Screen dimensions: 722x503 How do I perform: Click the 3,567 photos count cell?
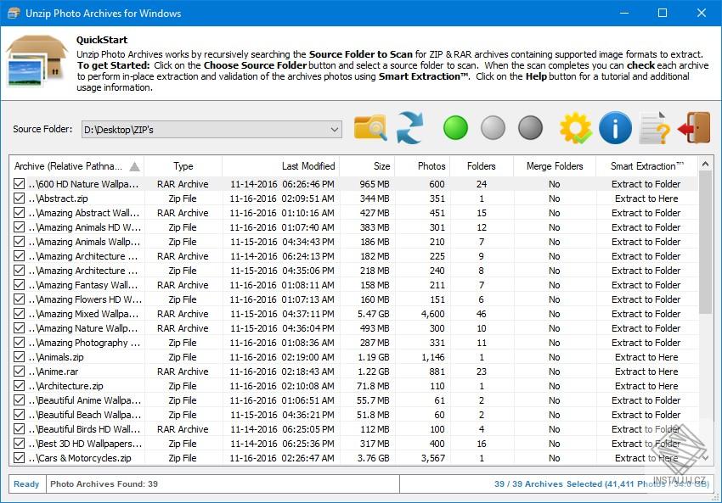433,458
